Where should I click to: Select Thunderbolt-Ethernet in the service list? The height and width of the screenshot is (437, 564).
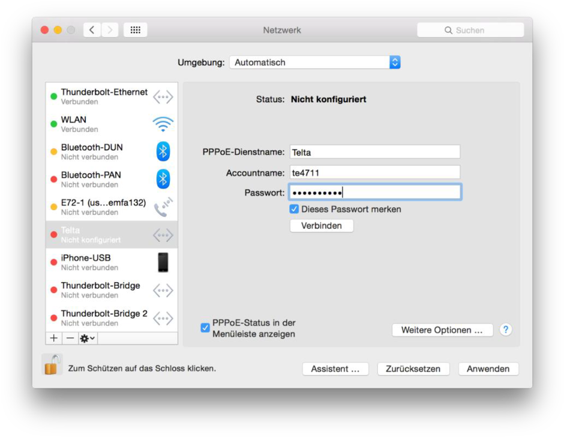pos(112,97)
